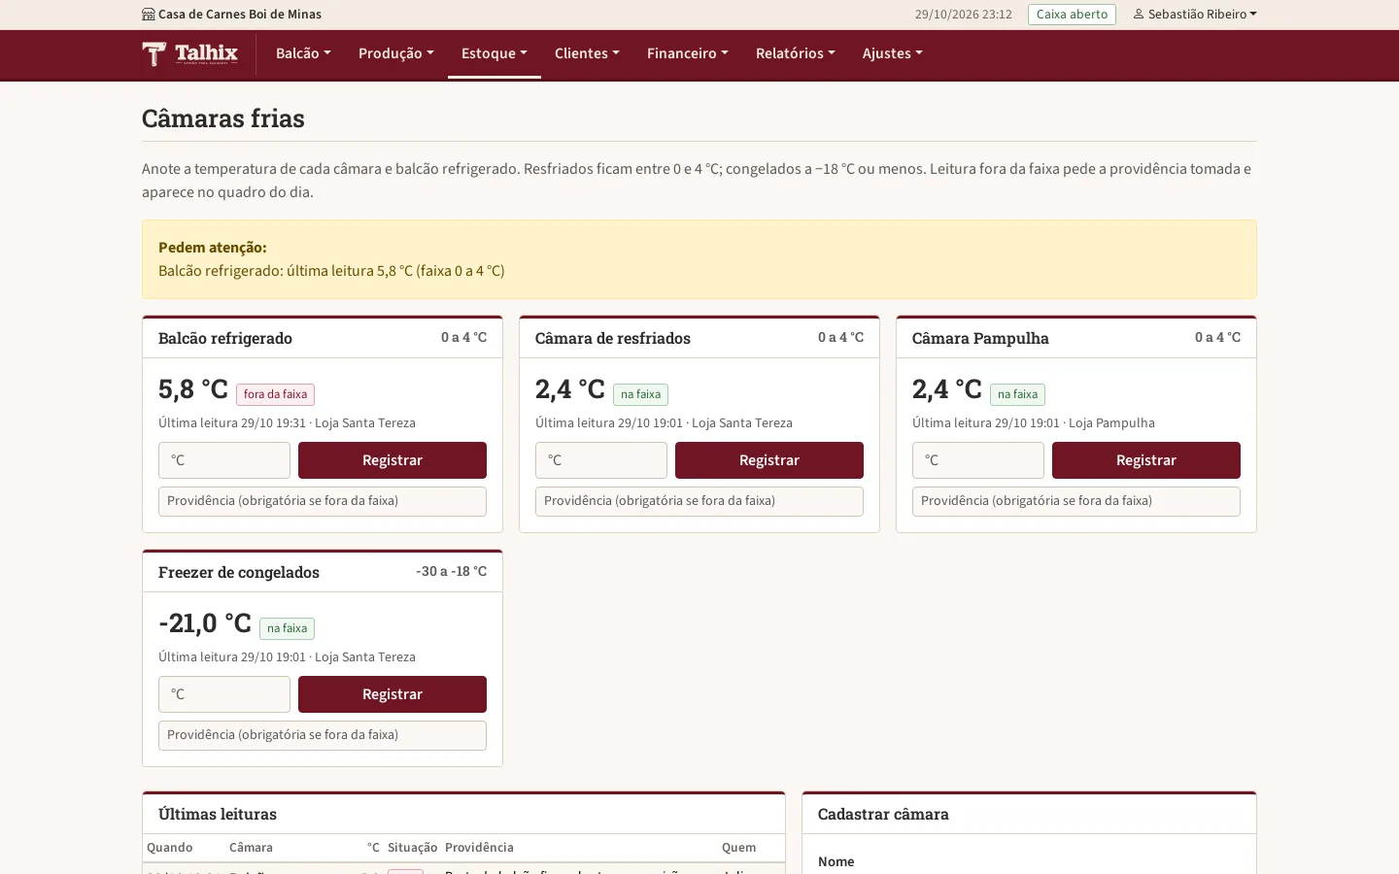The width and height of the screenshot is (1399, 874).
Task: Register reading for Freezer de congelados
Action: (x=392, y=694)
